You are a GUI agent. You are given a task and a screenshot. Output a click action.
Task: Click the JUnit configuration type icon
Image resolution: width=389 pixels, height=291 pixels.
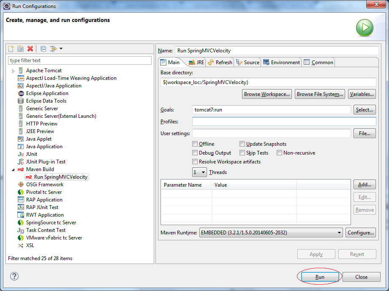point(21,154)
